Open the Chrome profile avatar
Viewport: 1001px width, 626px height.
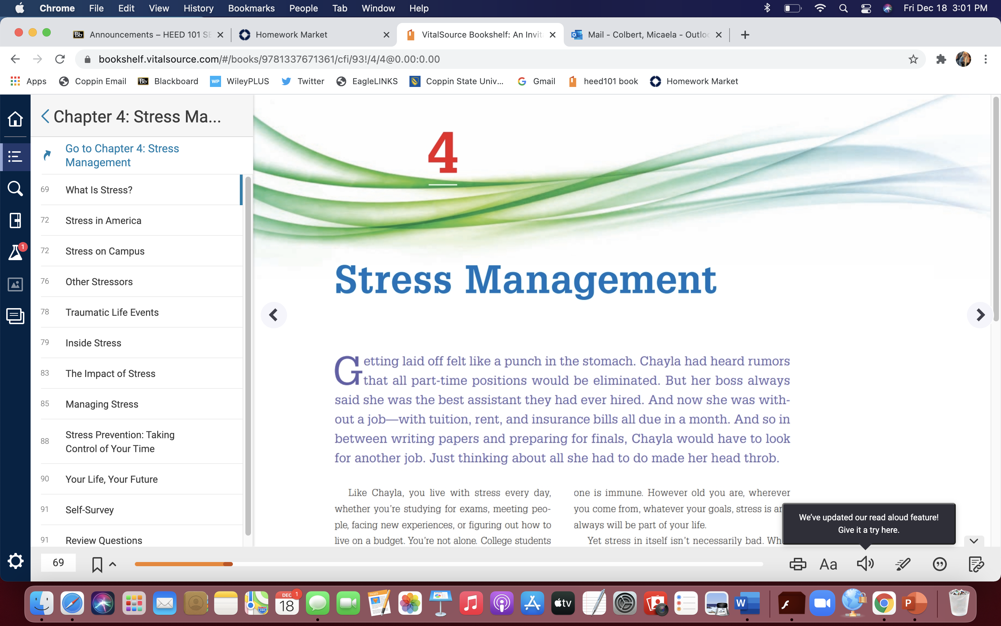click(x=963, y=59)
